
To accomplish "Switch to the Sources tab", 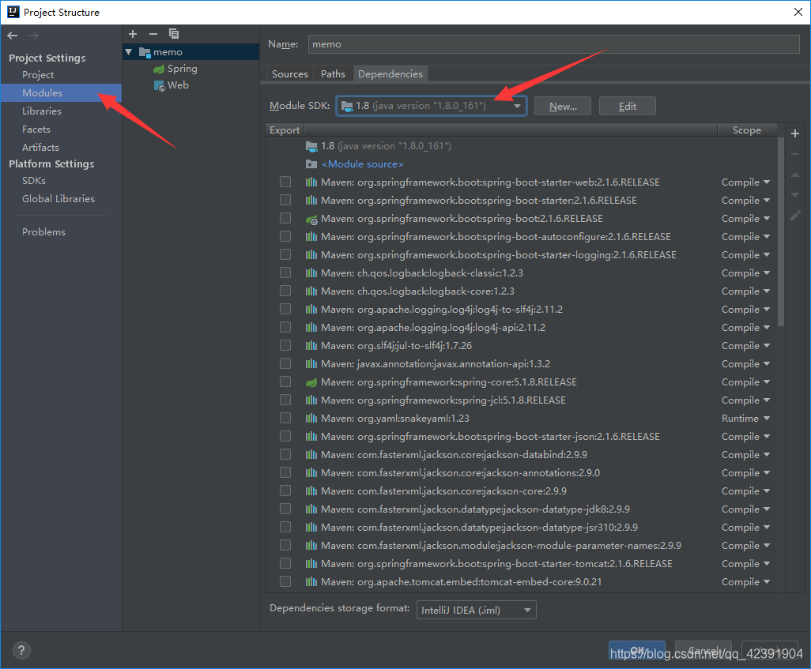I will tap(289, 74).
